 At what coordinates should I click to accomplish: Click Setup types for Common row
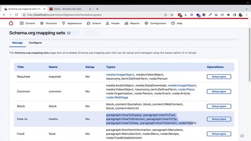pyautogui.click(x=219, y=91)
